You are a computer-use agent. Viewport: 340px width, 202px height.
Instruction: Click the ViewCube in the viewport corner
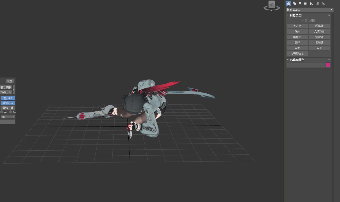272,5
